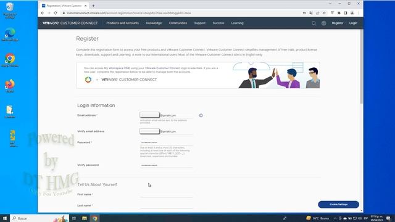This screenshot has height=222, width=395.
Task: Open the Microsoft Edge desktop icon
Action: pyautogui.click(x=10, y=35)
